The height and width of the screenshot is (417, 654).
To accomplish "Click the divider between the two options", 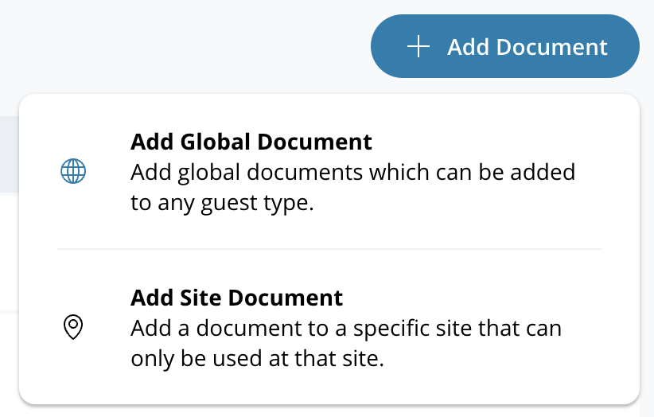I will [x=329, y=249].
